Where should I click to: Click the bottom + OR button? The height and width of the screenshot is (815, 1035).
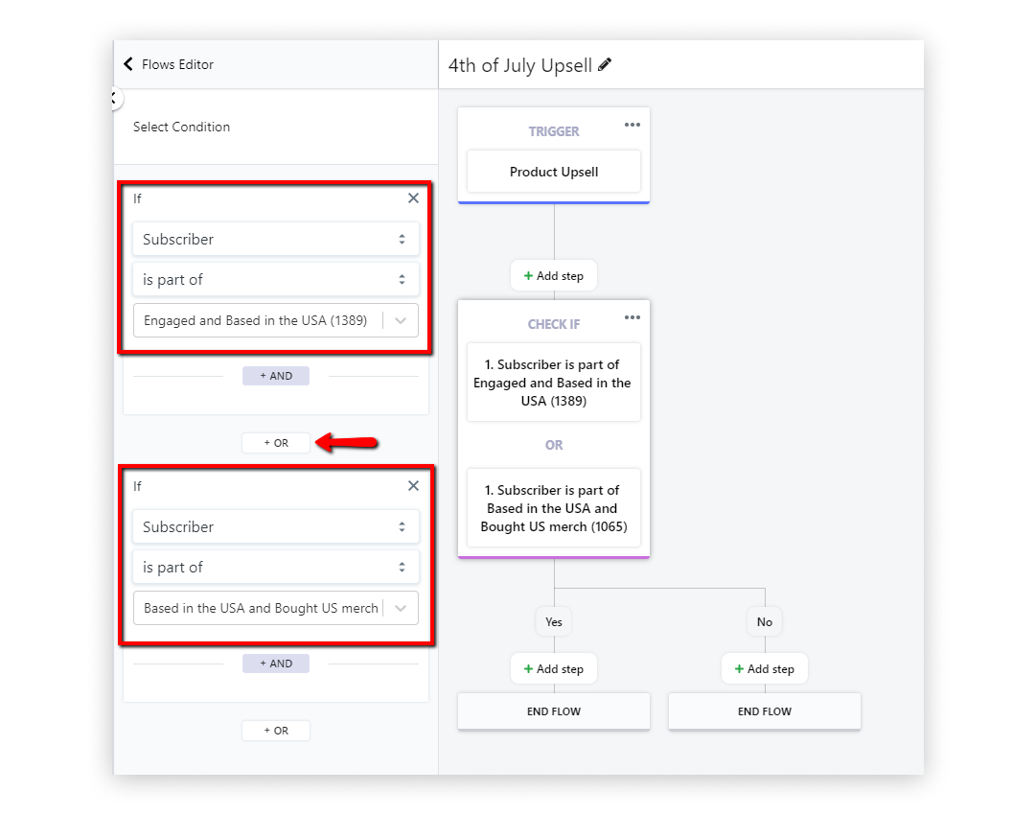coord(276,731)
